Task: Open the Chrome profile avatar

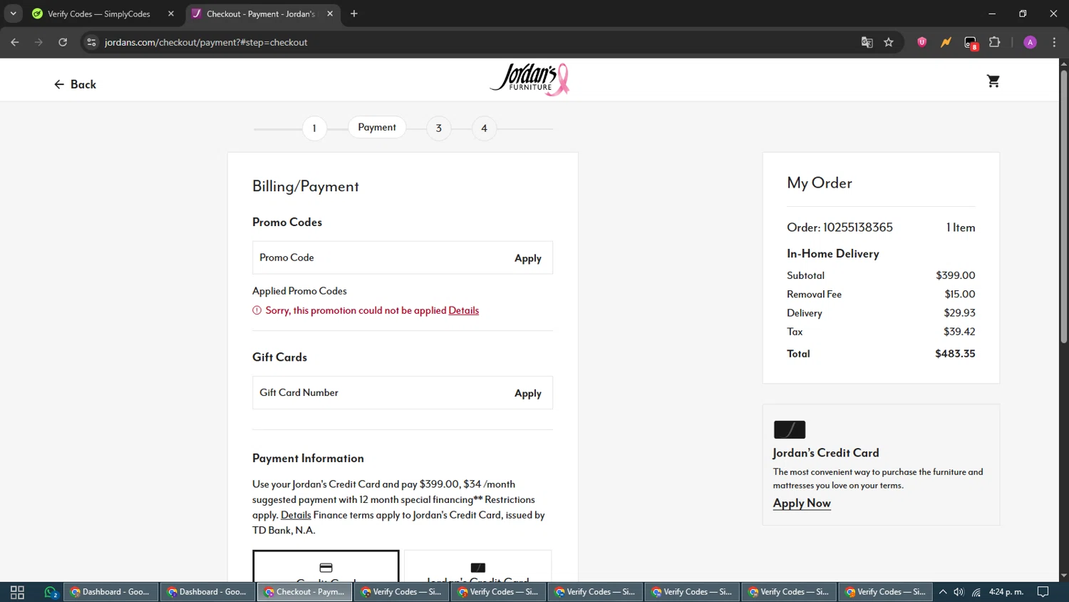Action: click(1030, 42)
